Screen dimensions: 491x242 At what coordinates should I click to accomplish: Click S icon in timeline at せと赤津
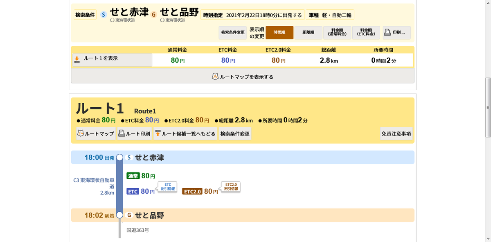129,157
